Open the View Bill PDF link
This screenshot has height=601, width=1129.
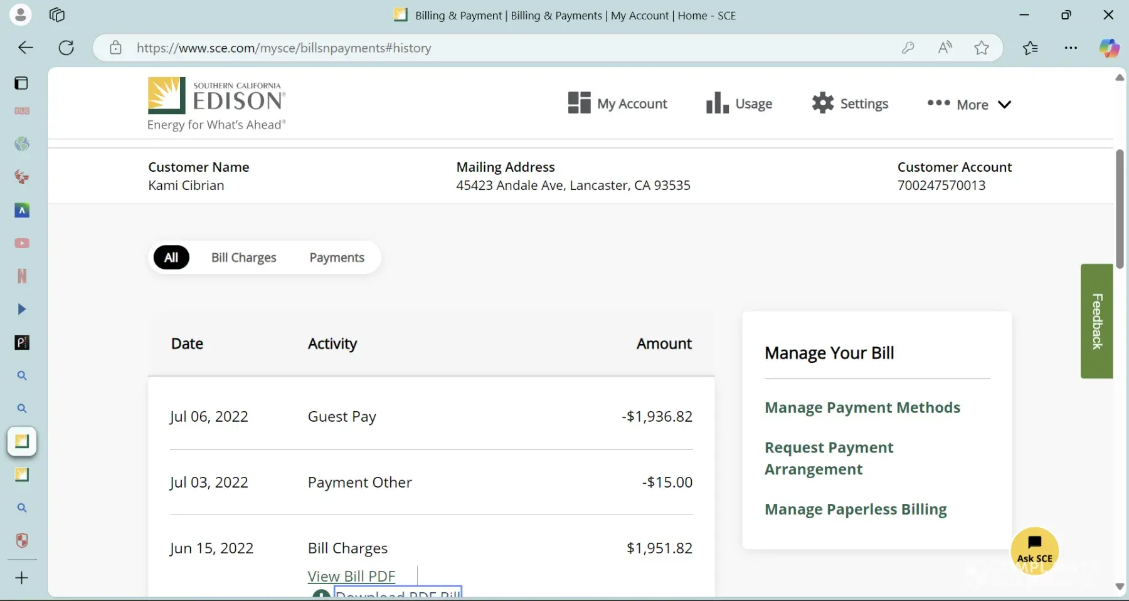(351, 576)
